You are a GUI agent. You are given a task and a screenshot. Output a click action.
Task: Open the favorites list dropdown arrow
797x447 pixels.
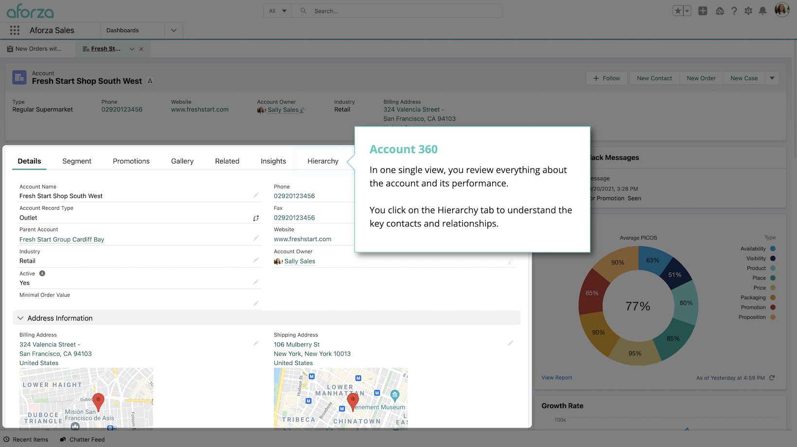[687, 11]
